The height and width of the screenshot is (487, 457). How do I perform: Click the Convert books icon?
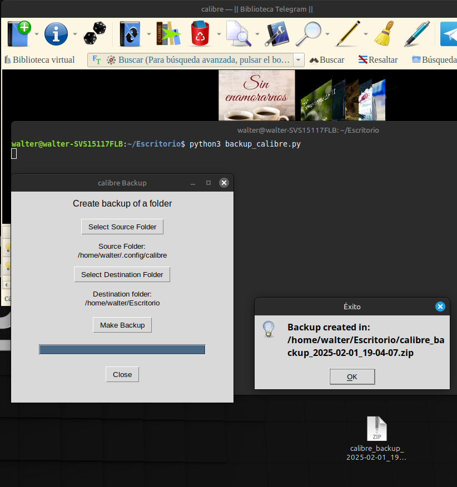click(130, 33)
